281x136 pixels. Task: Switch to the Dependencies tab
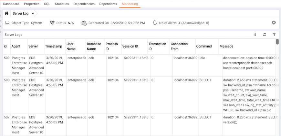click(84, 4)
